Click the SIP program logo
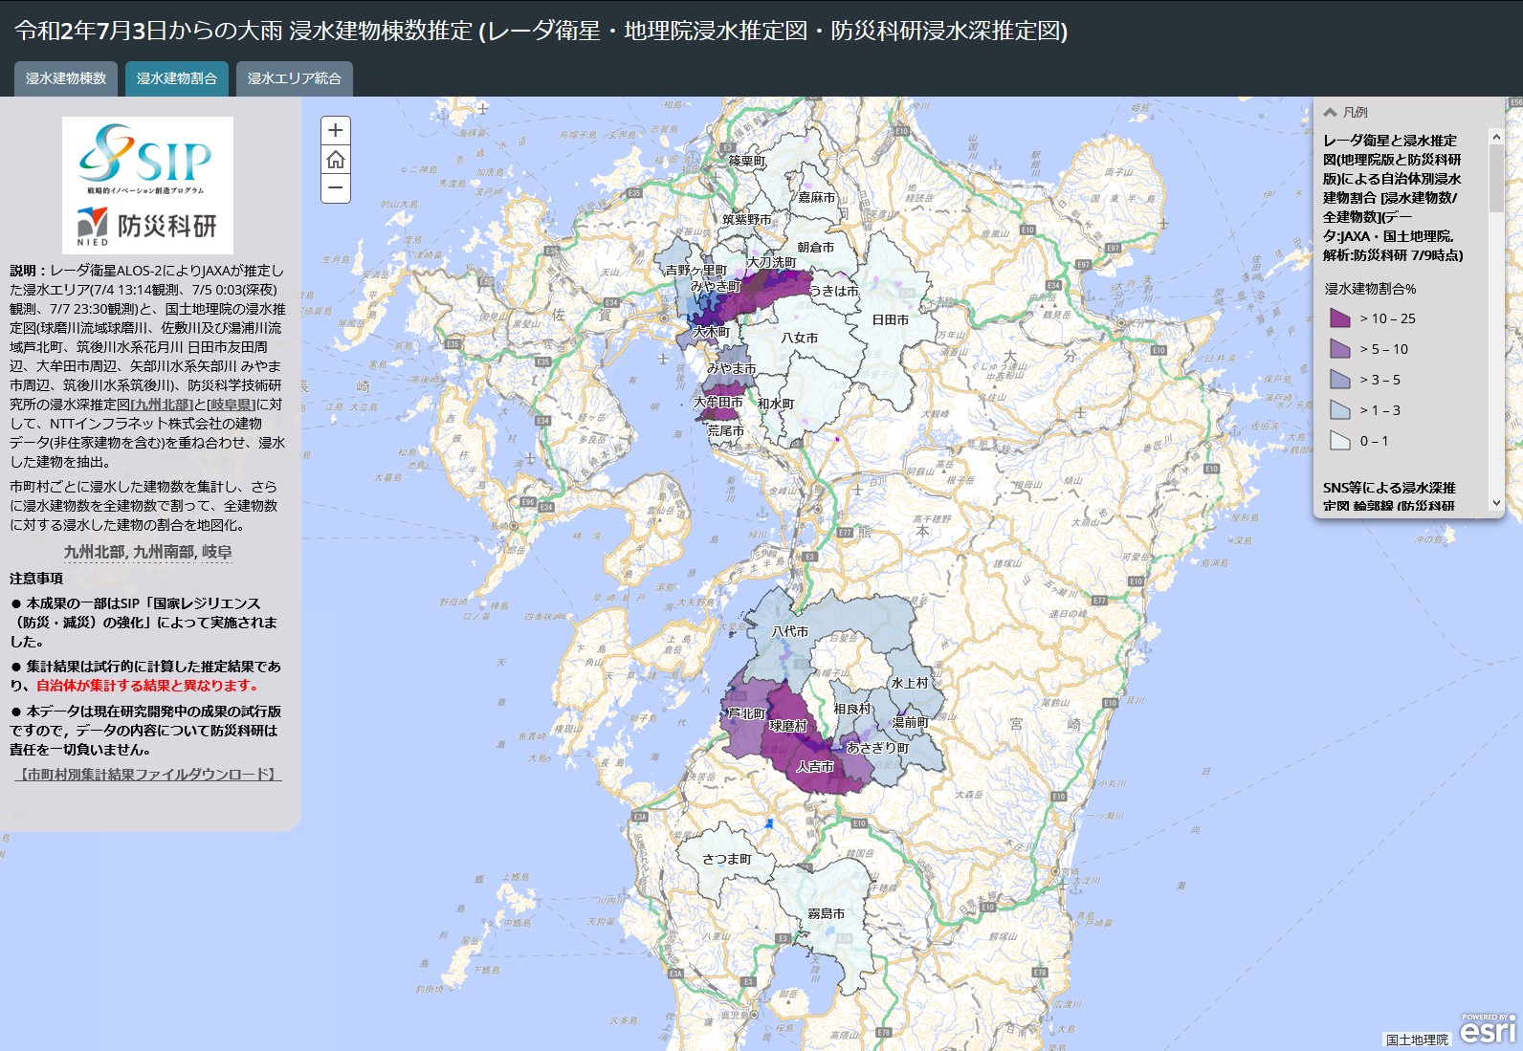The width and height of the screenshot is (1523, 1051). (147, 156)
